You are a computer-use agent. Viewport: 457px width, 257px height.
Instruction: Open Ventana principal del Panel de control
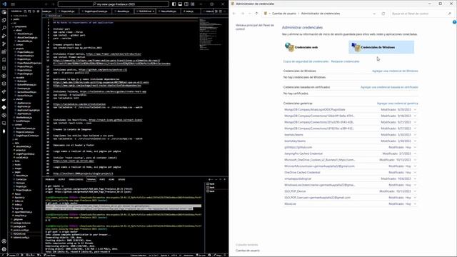[255, 27]
